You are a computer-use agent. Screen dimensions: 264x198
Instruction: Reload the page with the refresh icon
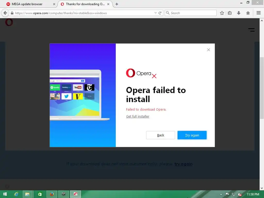pyautogui.click(x=160, y=13)
